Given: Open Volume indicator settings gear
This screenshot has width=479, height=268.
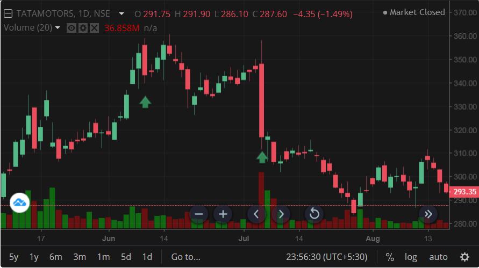Looking at the screenshot, I should pos(83,28).
